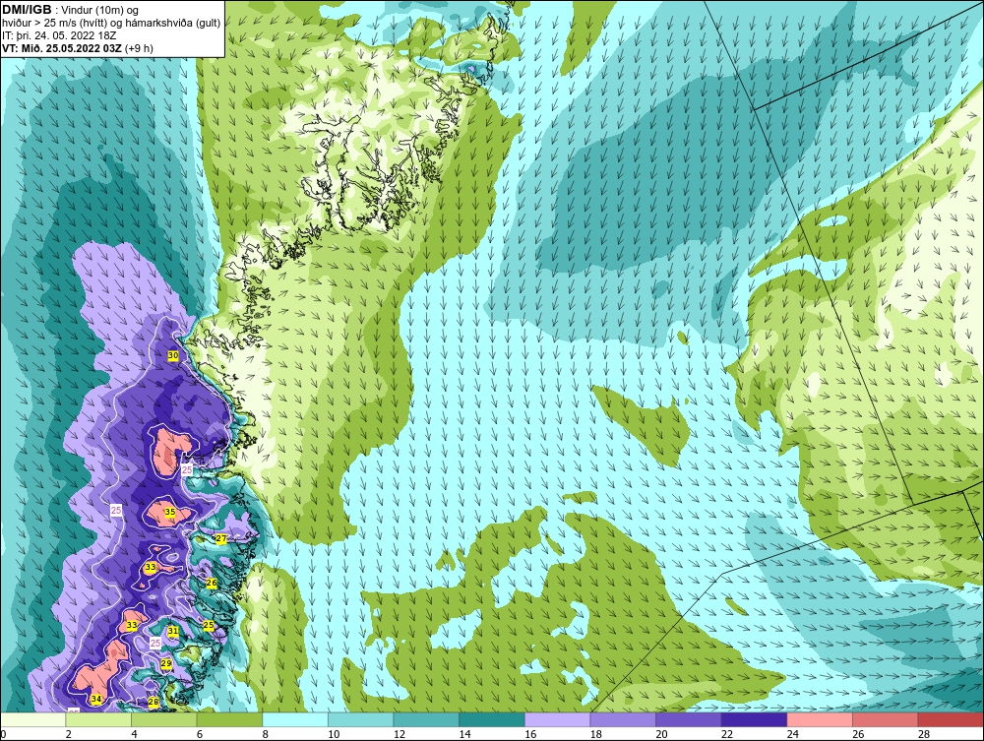Click the 0–2 m/s palest legend swatch
Image resolution: width=984 pixels, height=741 pixels.
33,719
